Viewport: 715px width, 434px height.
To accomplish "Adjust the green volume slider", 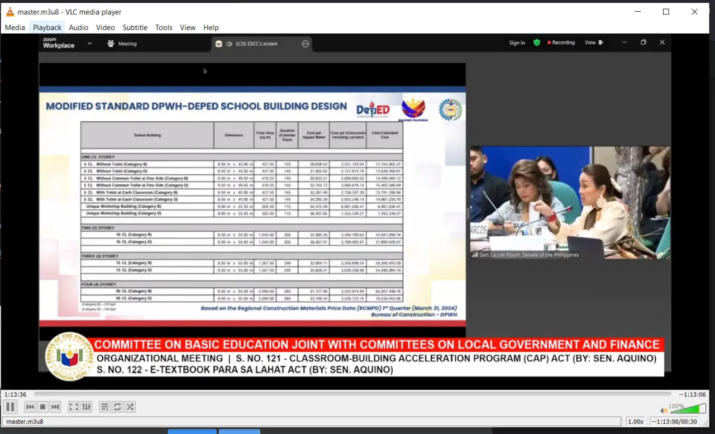I will coord(688,408).
